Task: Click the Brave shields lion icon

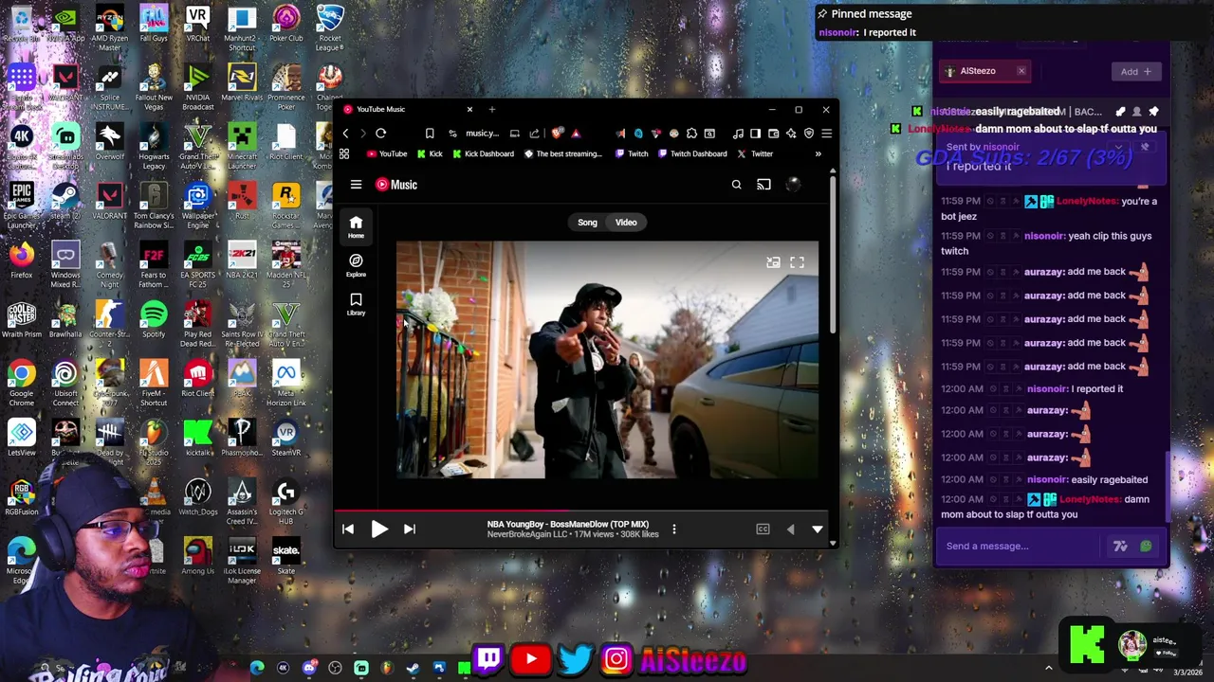Action: (558, 134)
